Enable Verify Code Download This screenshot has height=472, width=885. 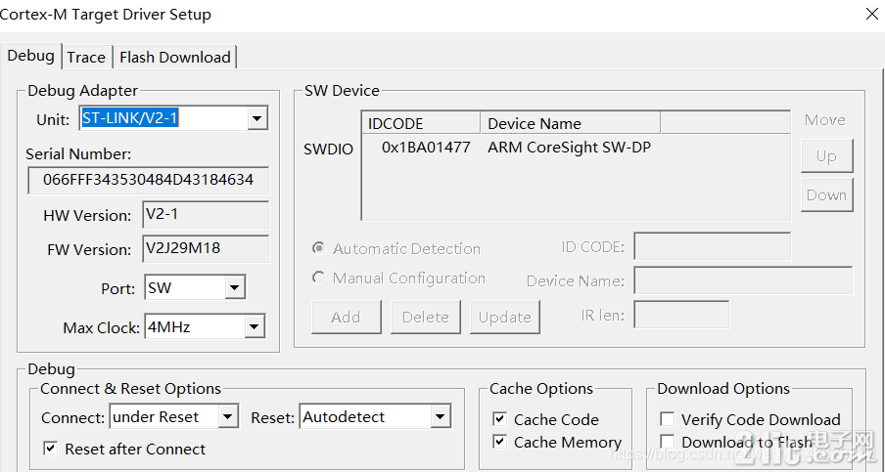(667, 418)
